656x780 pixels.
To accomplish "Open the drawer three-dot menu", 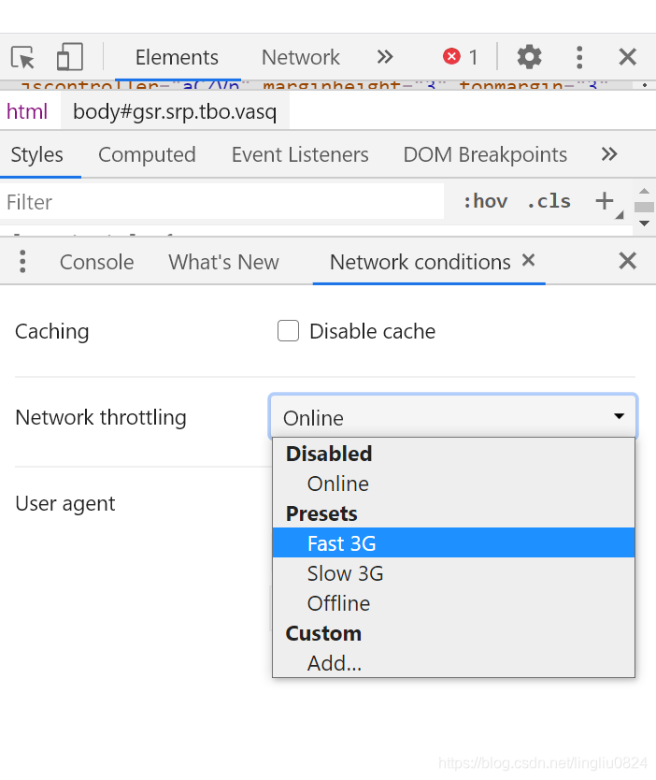I will 22,262.
